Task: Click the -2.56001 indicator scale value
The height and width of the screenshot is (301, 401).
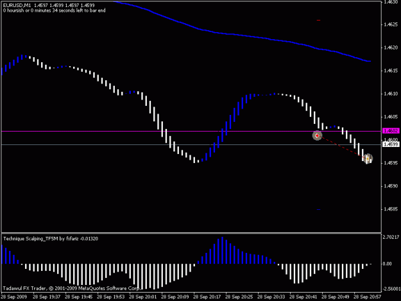Action: click(x=391, y=289)
